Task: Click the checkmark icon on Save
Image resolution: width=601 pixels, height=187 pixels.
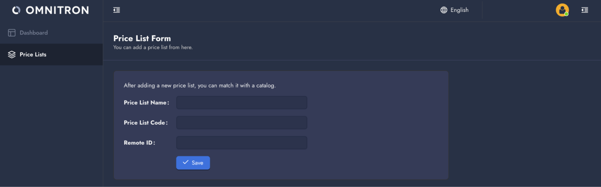Action: pyautogui.click(x=186, y=162)
